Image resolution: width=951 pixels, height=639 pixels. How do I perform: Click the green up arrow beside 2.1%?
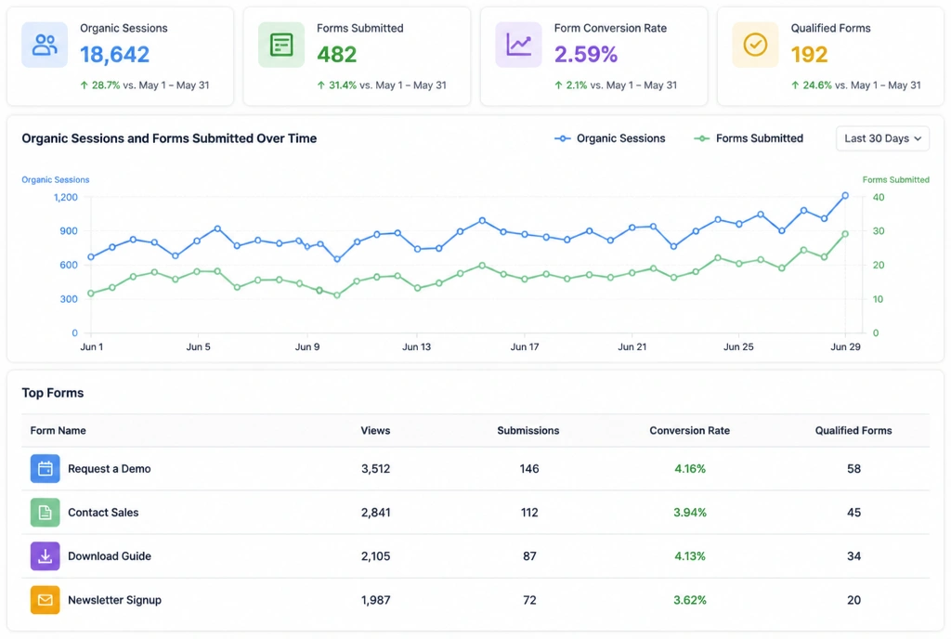pos(558,85)
